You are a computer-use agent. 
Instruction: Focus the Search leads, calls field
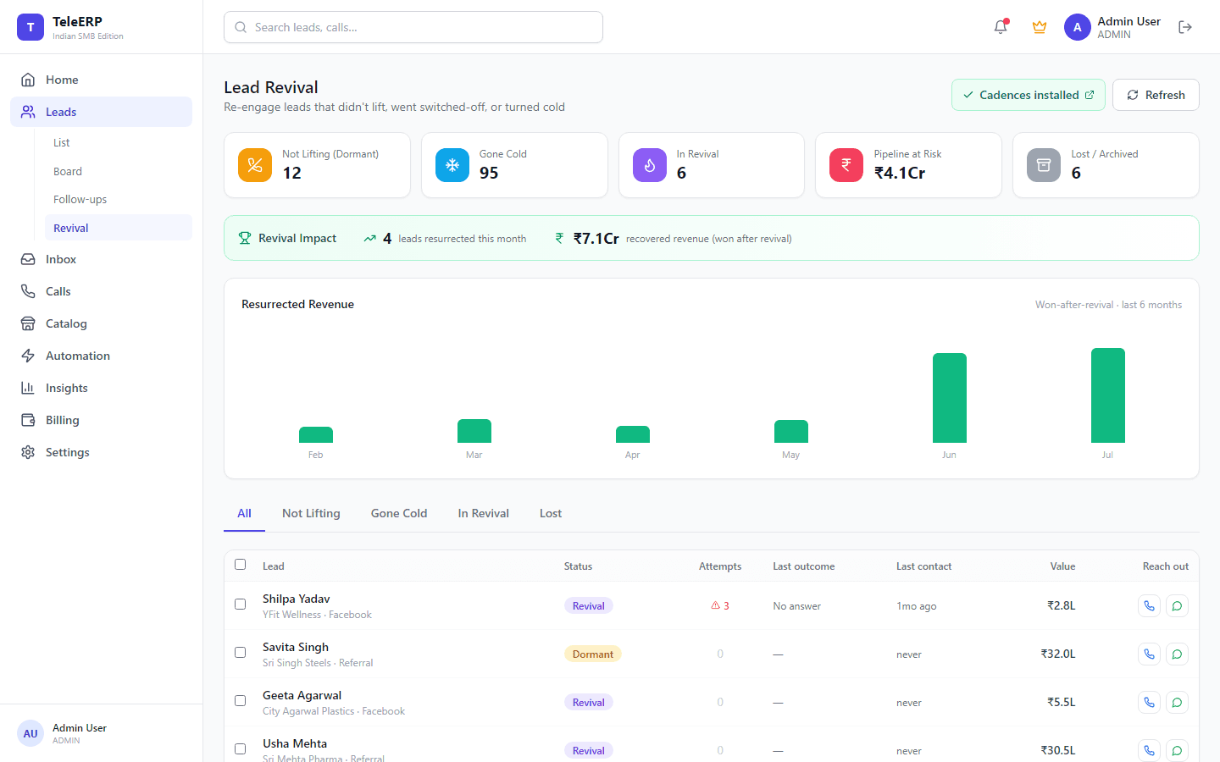413,27
